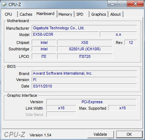Click the Link Width label
The width and height of the screenshot is (145, 140).
[34, 108]
